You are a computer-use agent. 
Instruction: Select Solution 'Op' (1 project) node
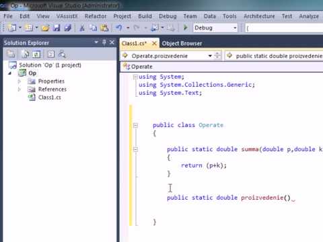pyautogui.click(x=50, y=65)
